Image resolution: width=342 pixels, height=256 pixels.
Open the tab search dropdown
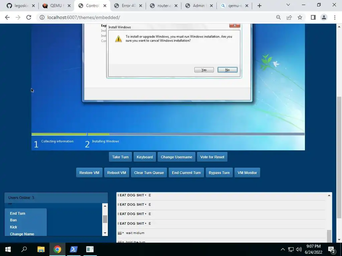click(x=288, y=5)
